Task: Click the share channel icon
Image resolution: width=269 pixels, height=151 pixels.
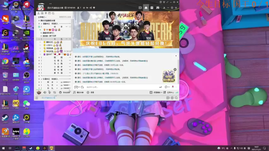Action: (90, 8)
